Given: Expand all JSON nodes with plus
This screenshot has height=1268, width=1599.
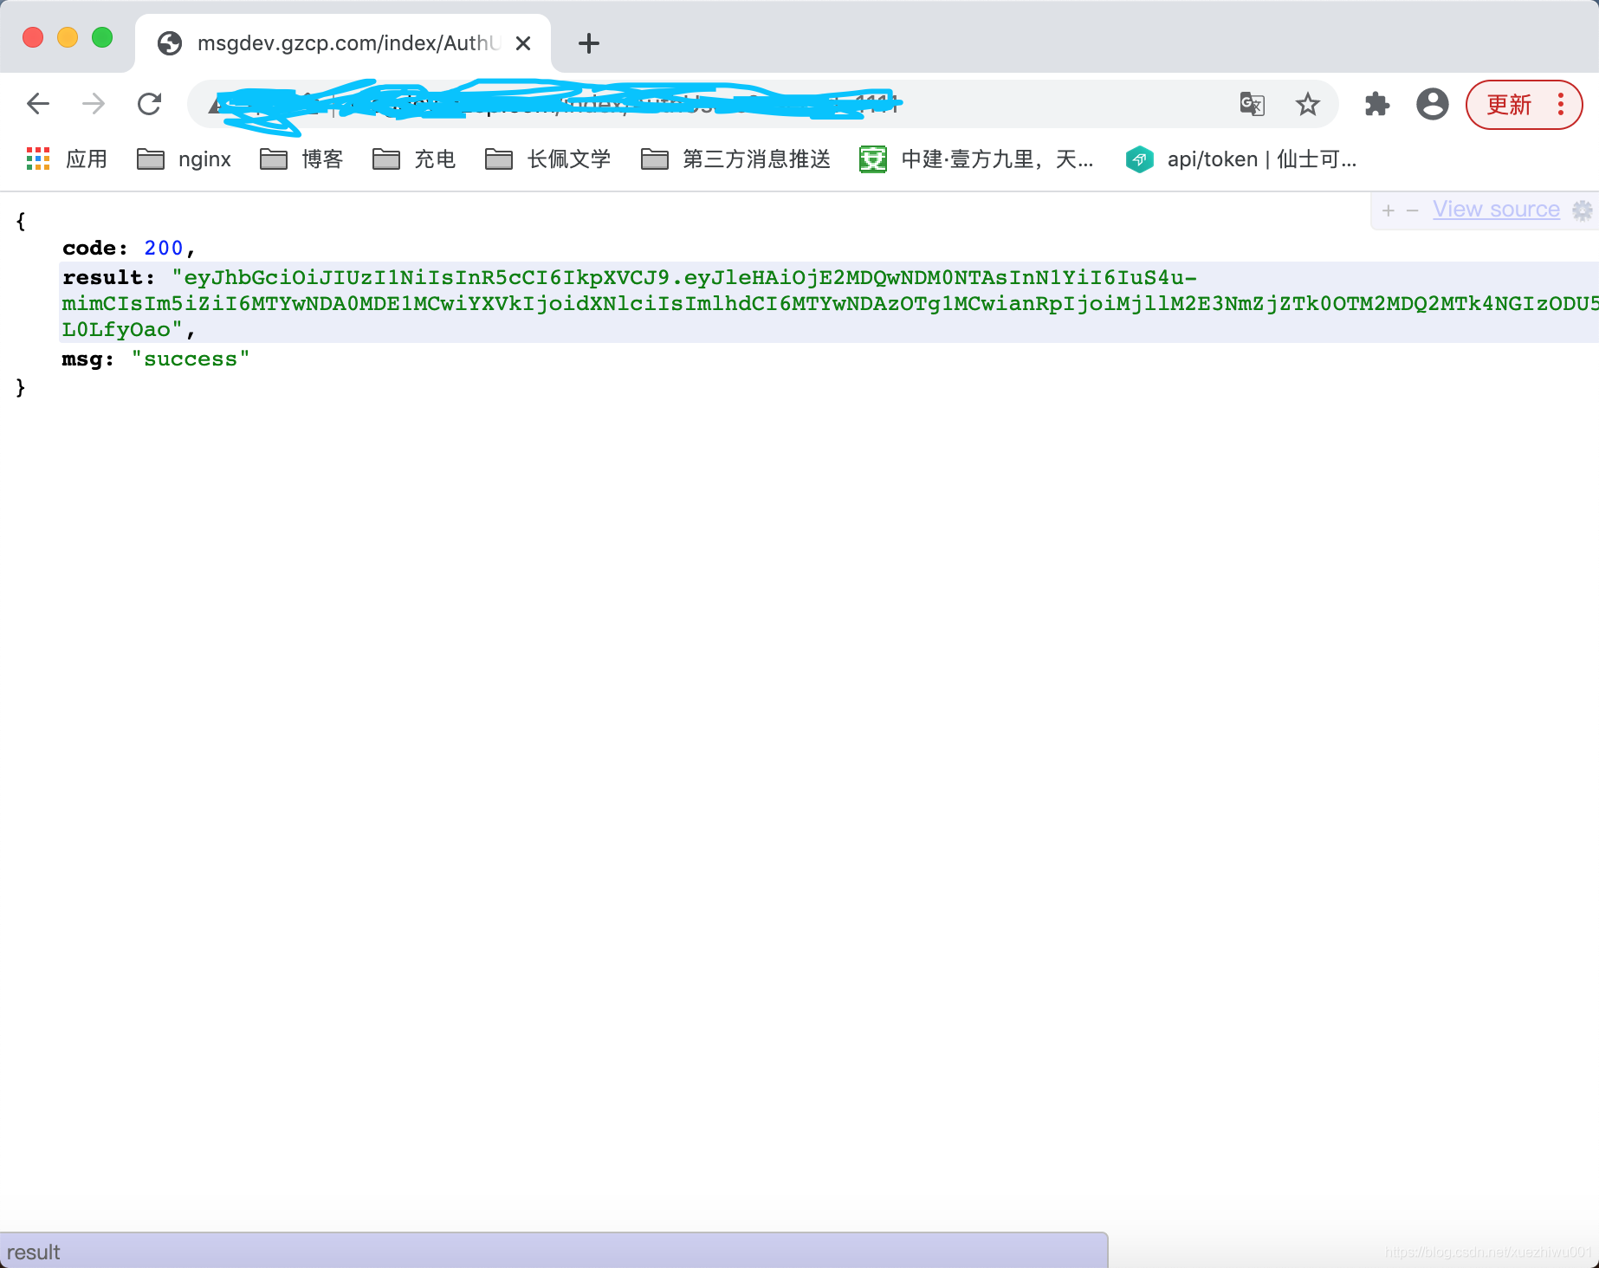Looking at the screenshot, I should (x=1389, y=210).
